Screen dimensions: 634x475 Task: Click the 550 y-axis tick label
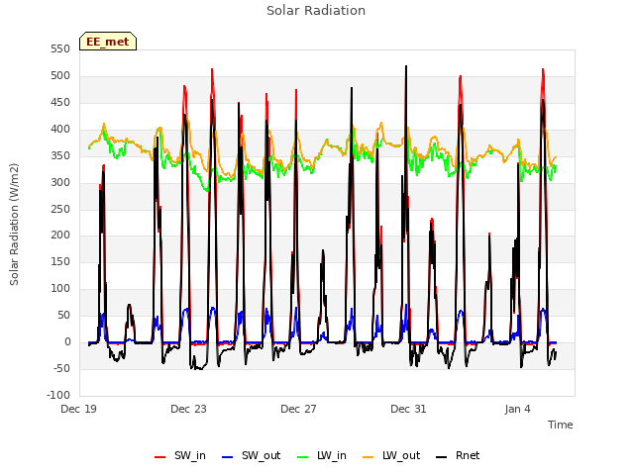60,49
